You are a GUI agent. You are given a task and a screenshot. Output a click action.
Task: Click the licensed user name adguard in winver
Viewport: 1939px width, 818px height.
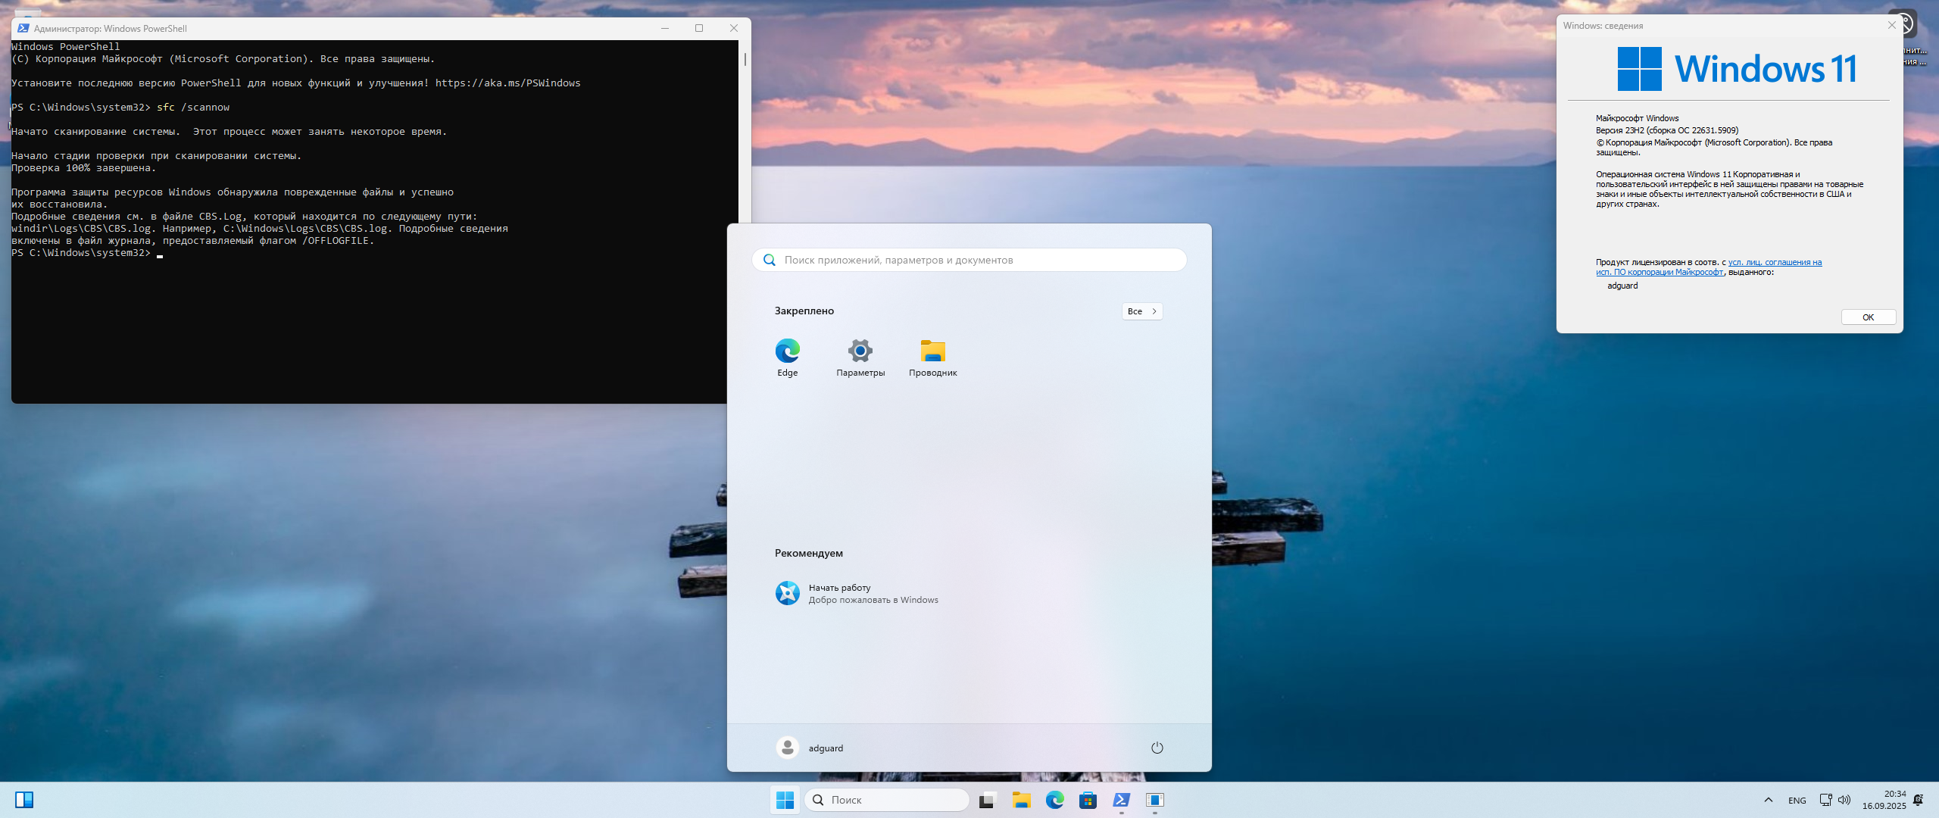tap(1622, 286)
